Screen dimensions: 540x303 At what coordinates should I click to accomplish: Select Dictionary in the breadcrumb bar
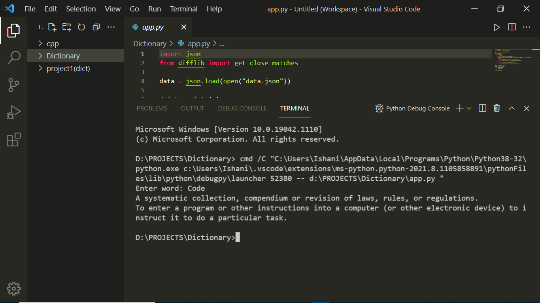[149, 43]
